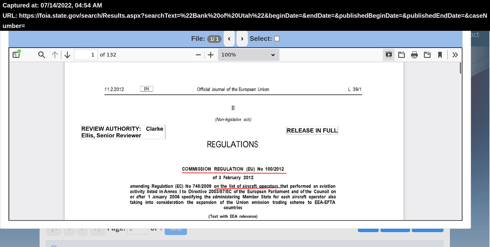This screenshot has height=247, width=490.
Task: Click the L 39/1 page reference
Action: pos(355,89)
